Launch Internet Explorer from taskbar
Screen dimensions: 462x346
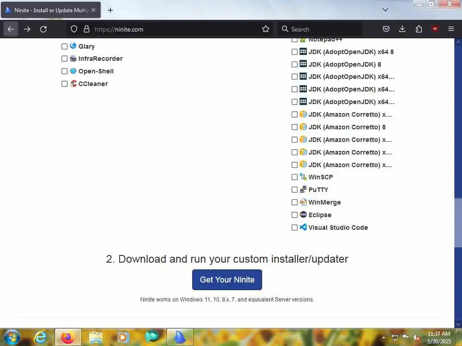40,337
